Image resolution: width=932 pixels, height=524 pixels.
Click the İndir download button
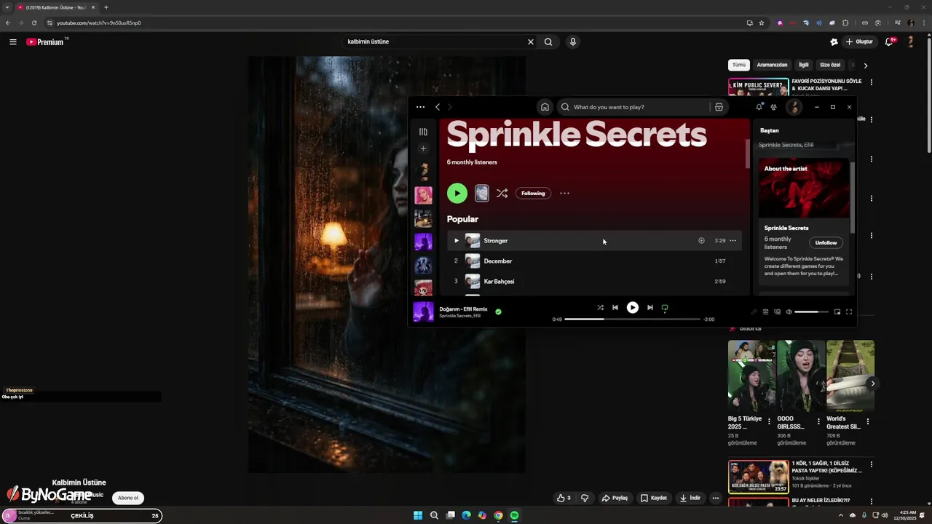point(690,498)
